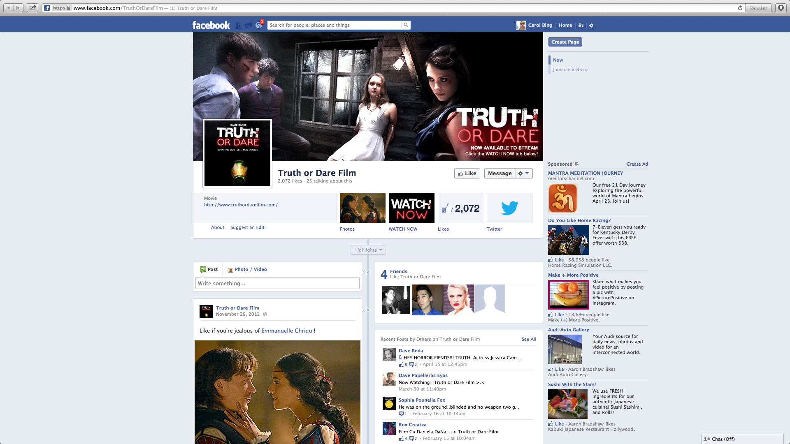Open messages icon in header
This screenshot has height=444, width=790.
248,25
